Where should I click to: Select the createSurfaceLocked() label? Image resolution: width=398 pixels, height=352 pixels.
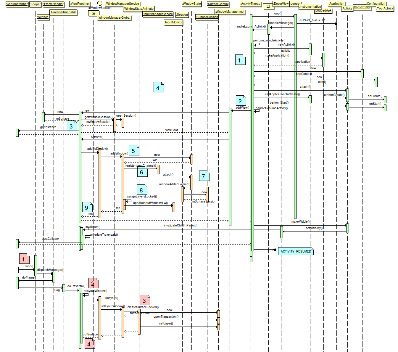click(143, 307)
